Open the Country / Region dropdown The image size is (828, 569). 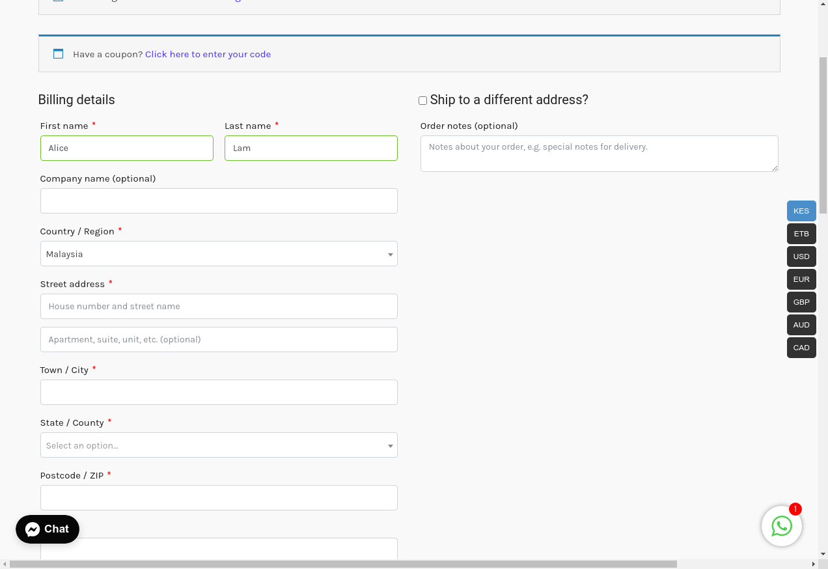[219, 254]
